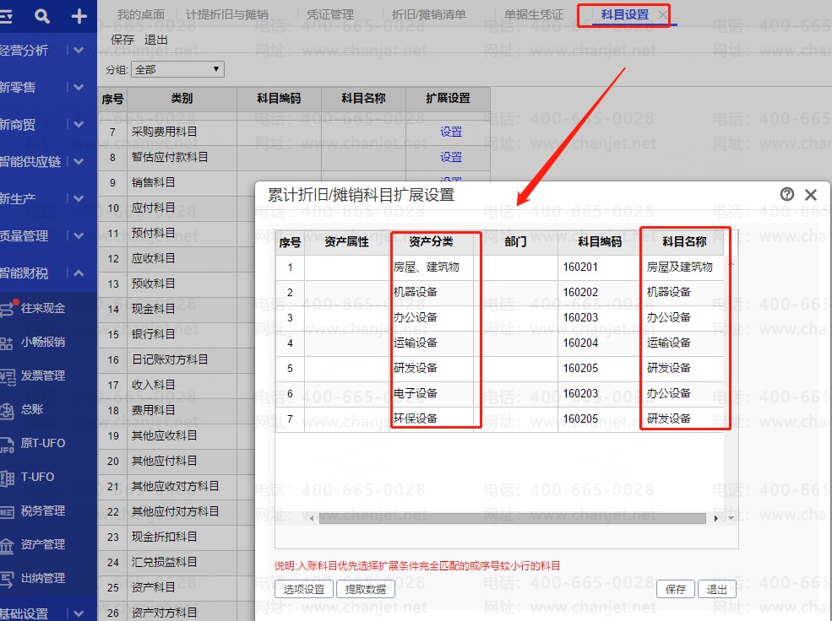This screenshot has width=832, height=621.
Task: Open the help icon in dialog header
Action: point(787,194)
